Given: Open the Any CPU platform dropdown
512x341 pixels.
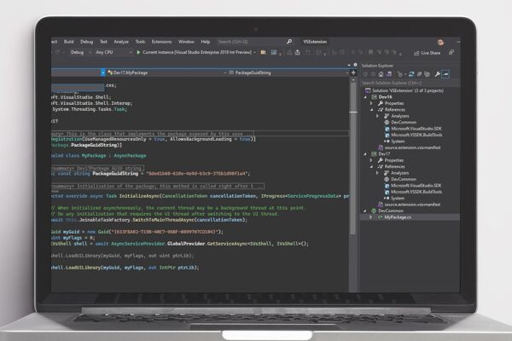Looking at the screenshot, I should [113, 52].
